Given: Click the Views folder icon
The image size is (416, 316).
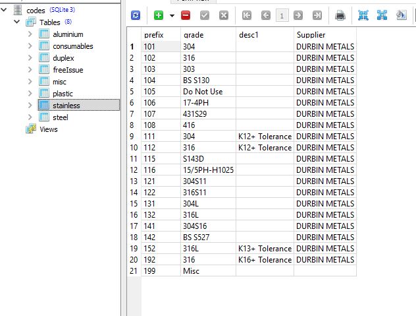Looking at the screenshot, I should point(31,129).
